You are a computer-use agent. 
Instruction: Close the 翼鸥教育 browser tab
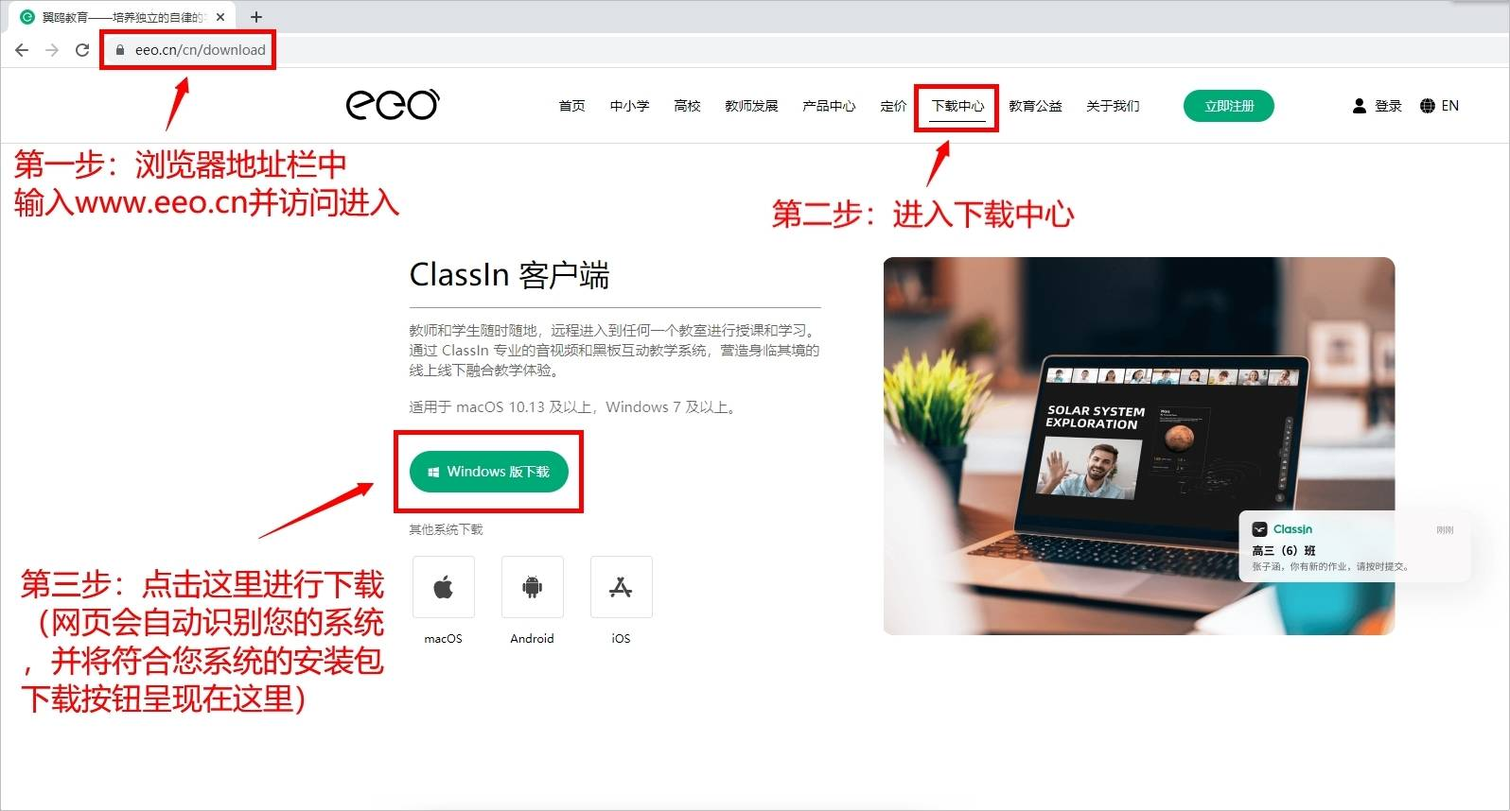[x=219, y=17]
